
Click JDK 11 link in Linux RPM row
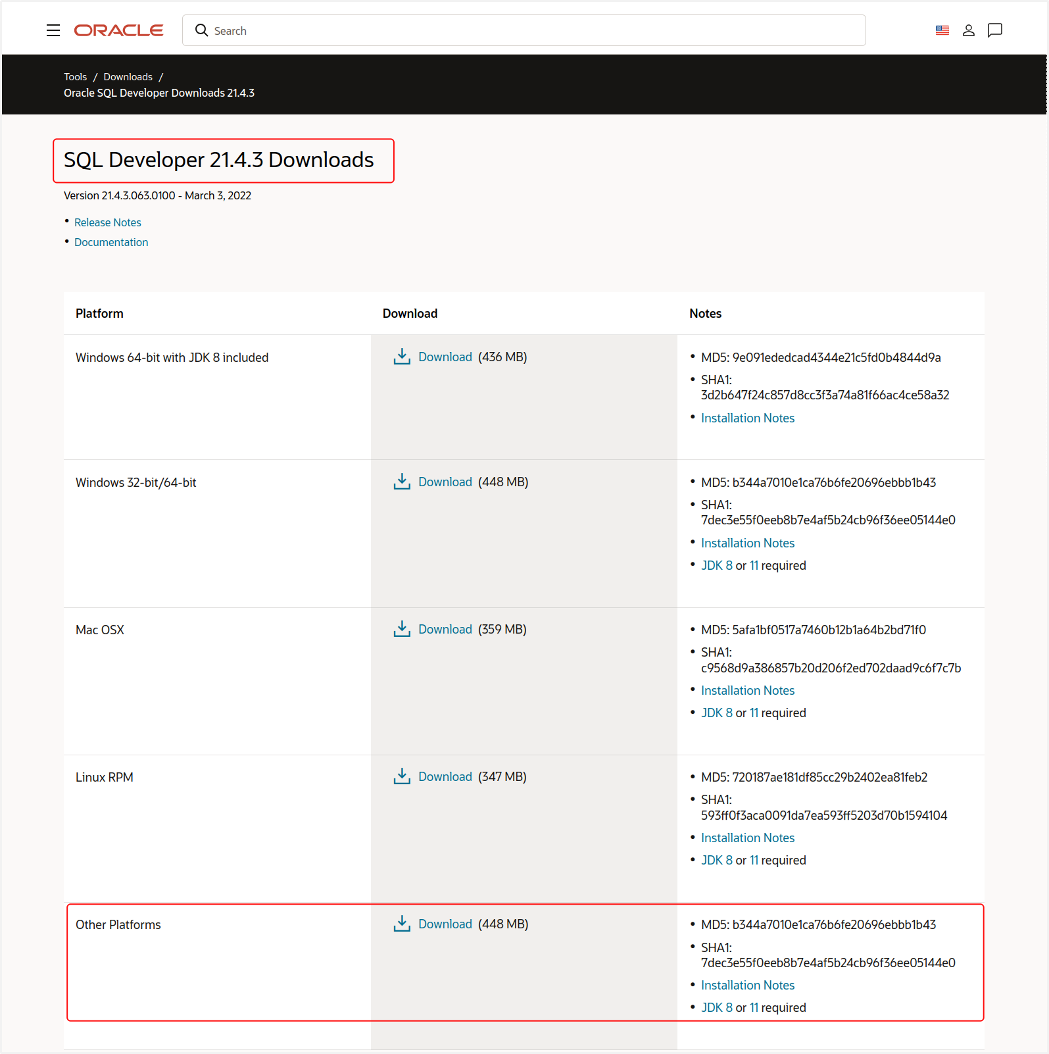tap(754, 860)
